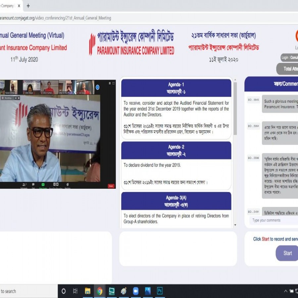The image size is (298, 298).
Task: Open the Agenda- 3(A) header
Action: click(x=176, y=201)
